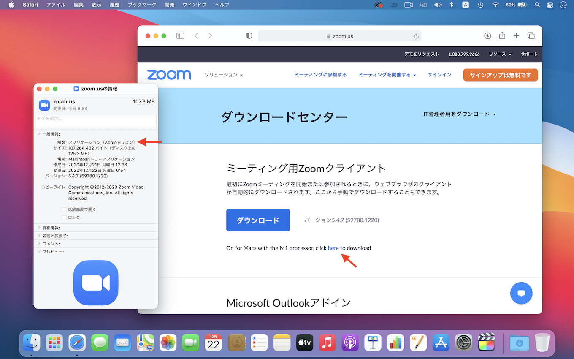Screen dimensions: 574x359
Task: Open a new tab with plus icon
Action: (516, 36)
